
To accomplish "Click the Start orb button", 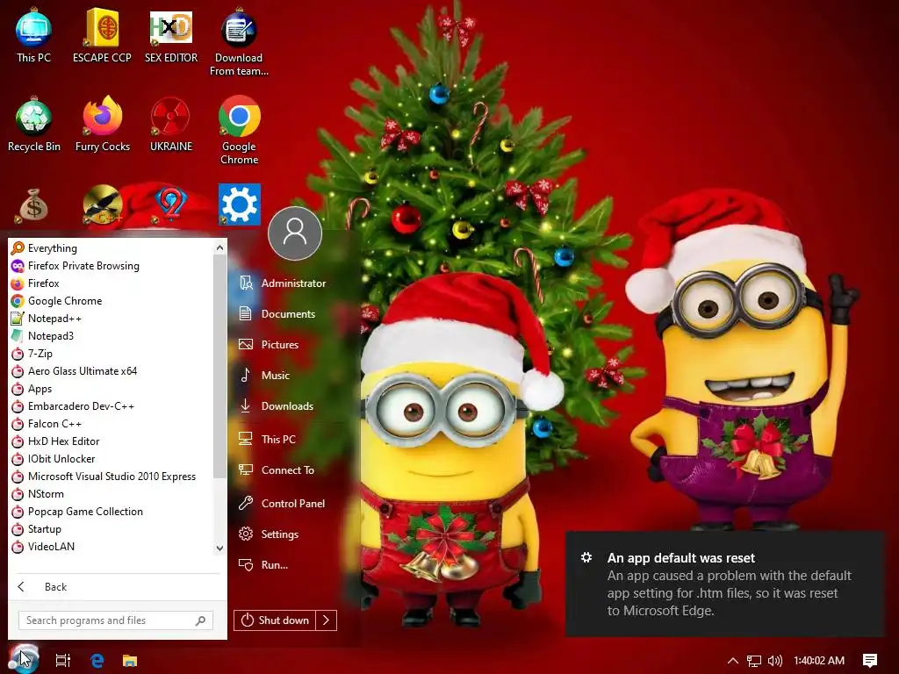I will pyautogui.click(x=24, y=659).
